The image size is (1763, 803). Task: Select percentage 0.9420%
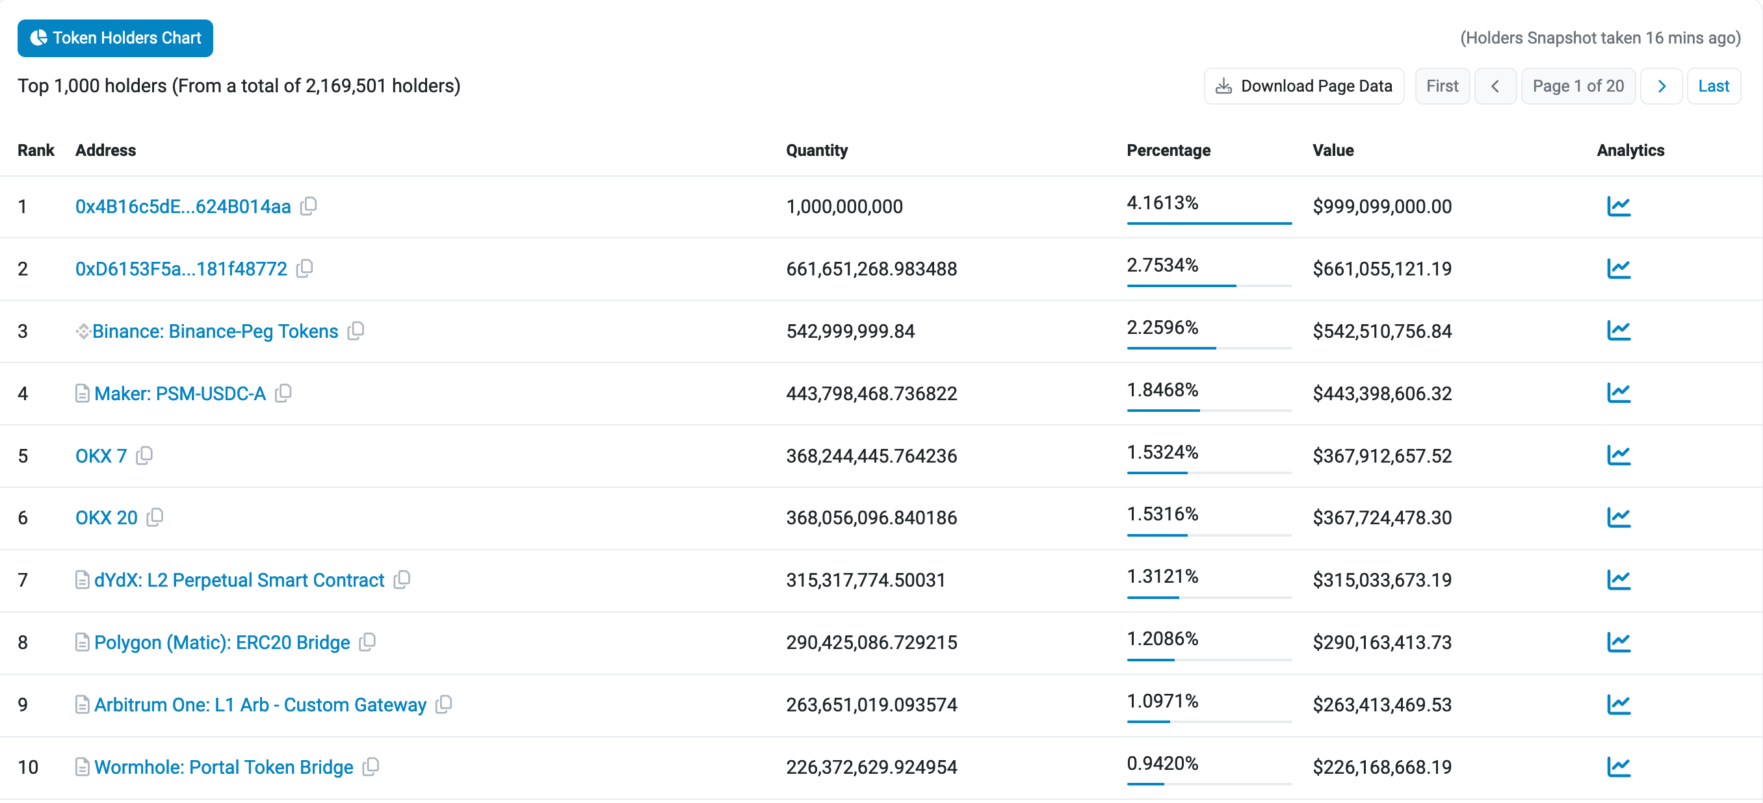1162,763
